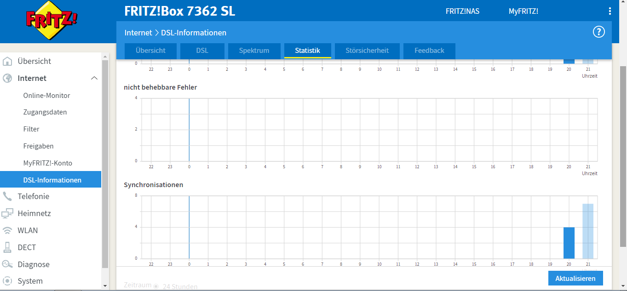Click the Telefonie phone icon
Viewport: 627px width, 291px height.
pyautogui.click(x=7, y=196)
